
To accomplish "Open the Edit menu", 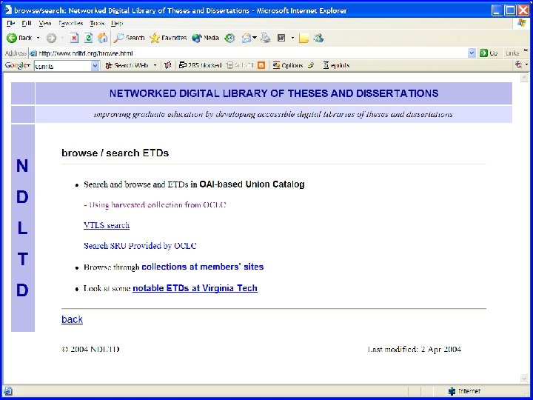I will pos(27,23).
